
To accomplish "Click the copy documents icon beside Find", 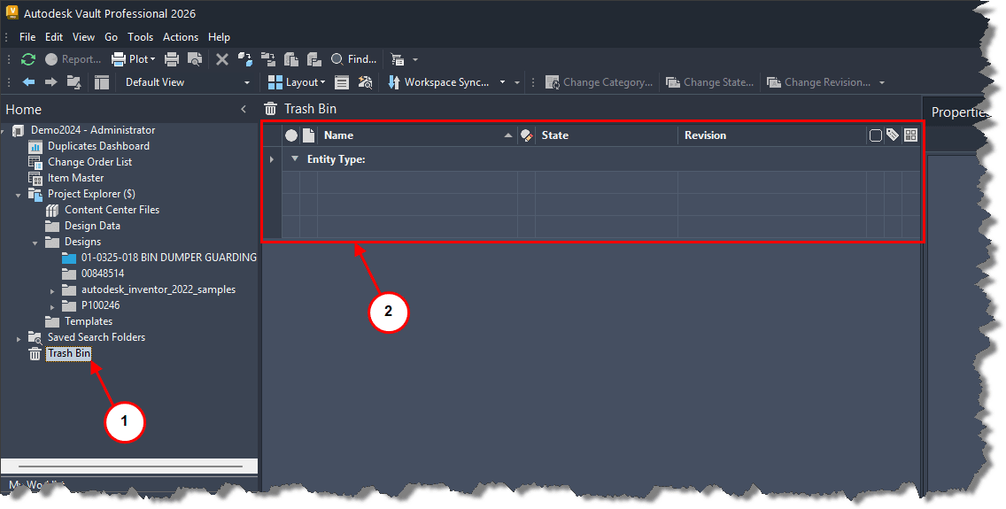I will click(x=291, y=59).
